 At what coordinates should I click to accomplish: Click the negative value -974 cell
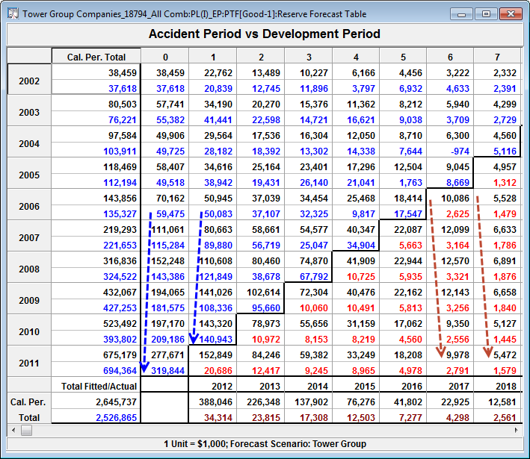[450, 151]
